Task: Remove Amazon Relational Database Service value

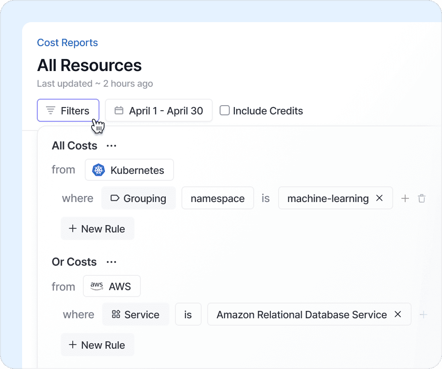Action: 398,314
